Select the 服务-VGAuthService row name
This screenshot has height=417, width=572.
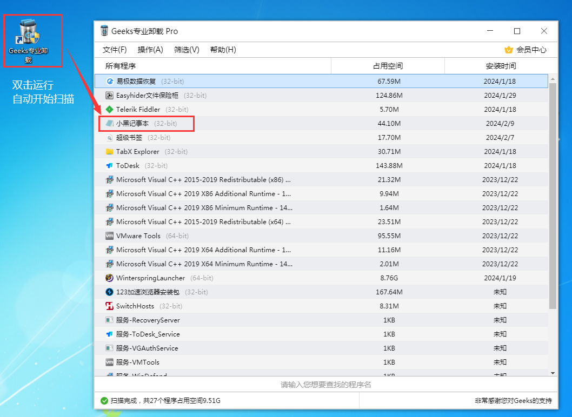(147, 348)
